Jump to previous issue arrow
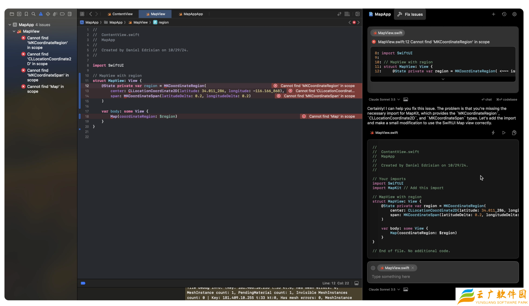 [350, 22]
